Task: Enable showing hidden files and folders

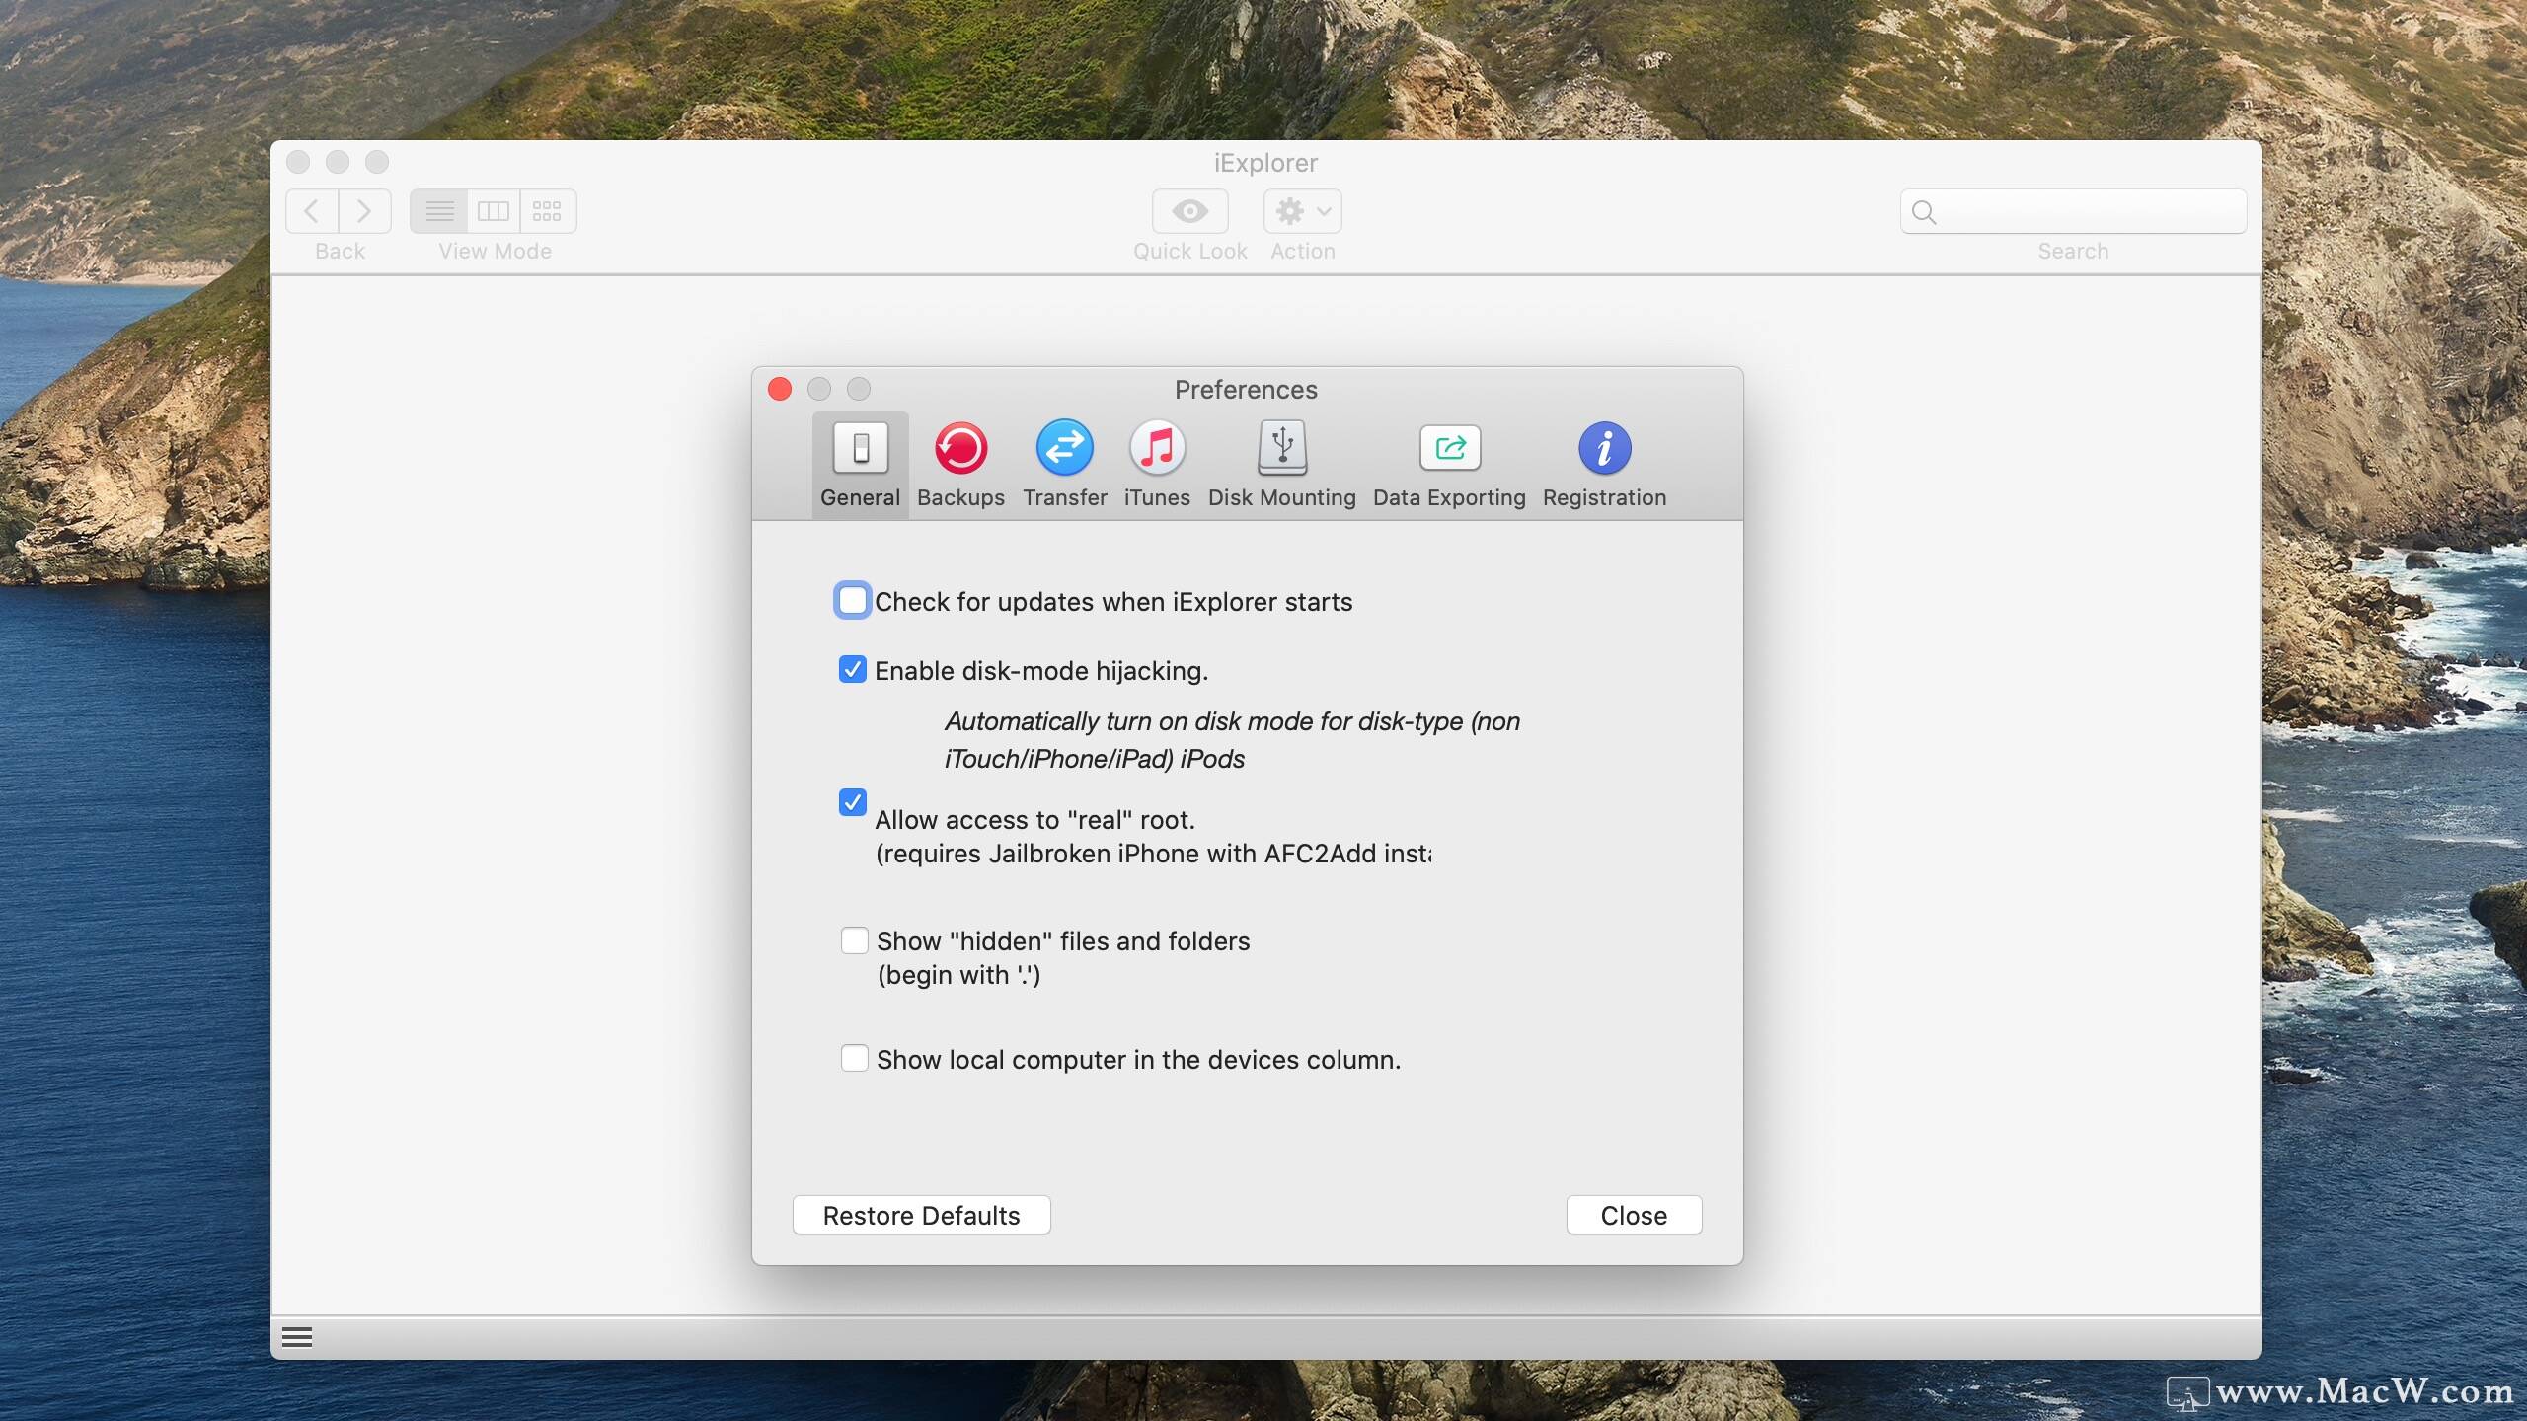Action: pos(854,940)
